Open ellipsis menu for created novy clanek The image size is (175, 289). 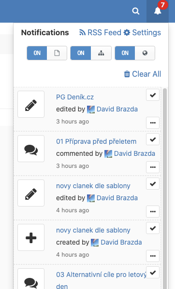(153, 256)
